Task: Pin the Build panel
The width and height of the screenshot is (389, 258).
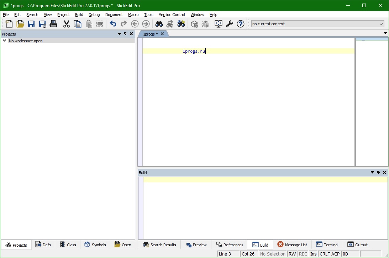Action: 378,172
